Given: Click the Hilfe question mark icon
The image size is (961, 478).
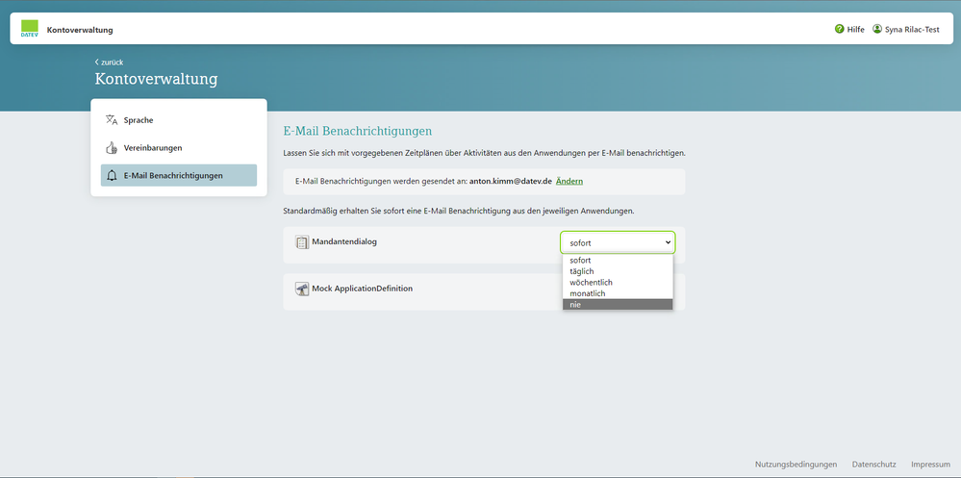Looking at the screenshot, I should pos(840,30).
